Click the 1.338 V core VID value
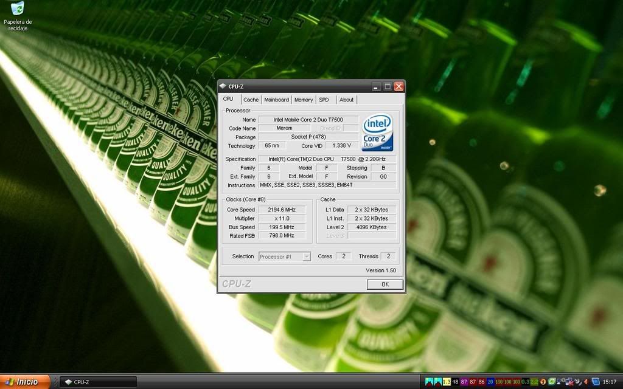Screen dimensions: 623x389 [342, 146]
